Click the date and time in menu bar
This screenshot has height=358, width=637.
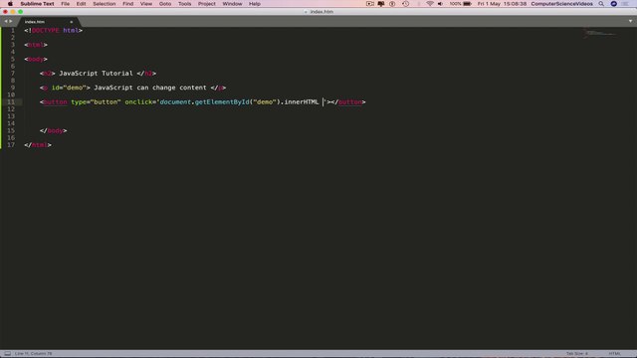point(502,4)
